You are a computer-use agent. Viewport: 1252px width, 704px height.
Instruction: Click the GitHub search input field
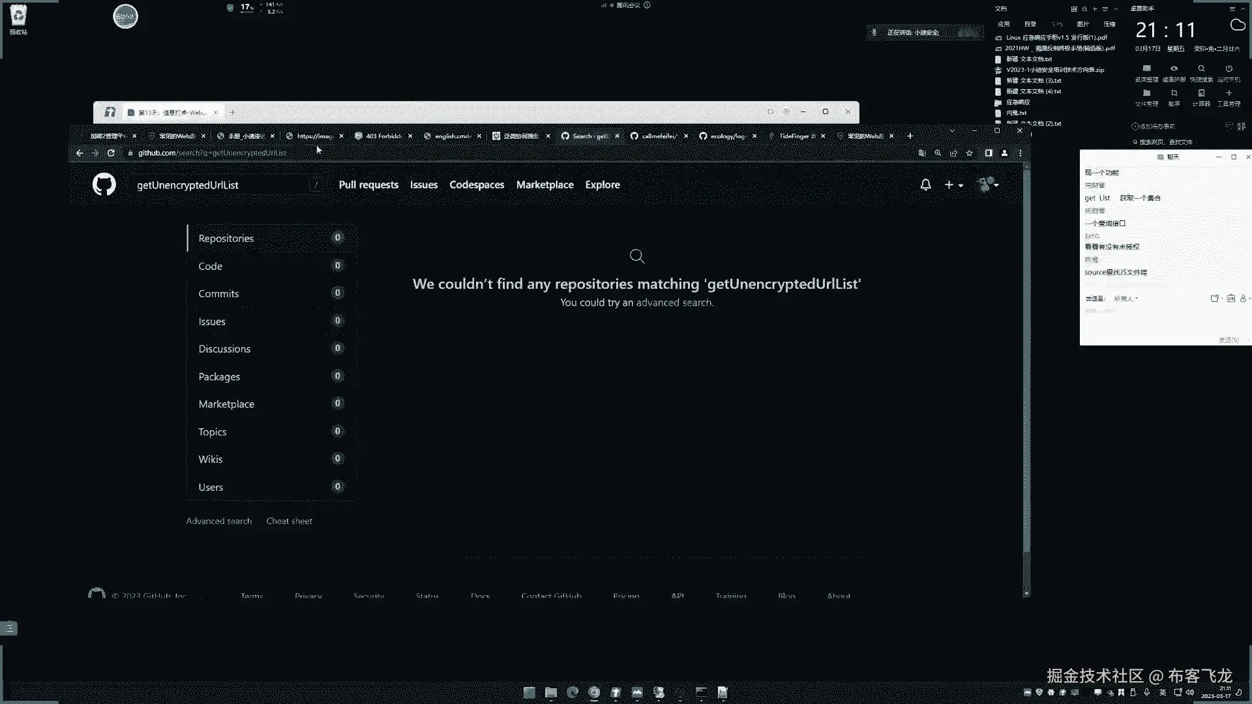click(222, 185)
